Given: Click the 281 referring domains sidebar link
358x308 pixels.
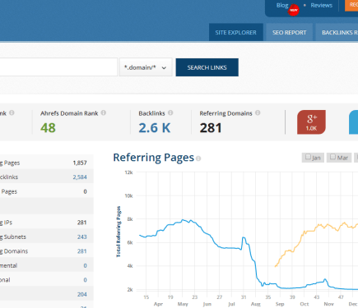Looking at the screenshot, I should (81, 251).
